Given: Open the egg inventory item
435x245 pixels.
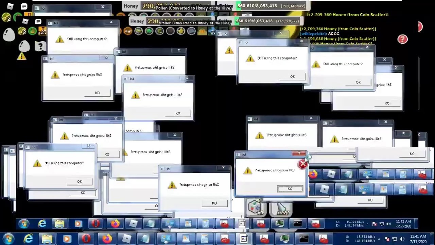Looking at the screenshot, I should coord(9,34).
